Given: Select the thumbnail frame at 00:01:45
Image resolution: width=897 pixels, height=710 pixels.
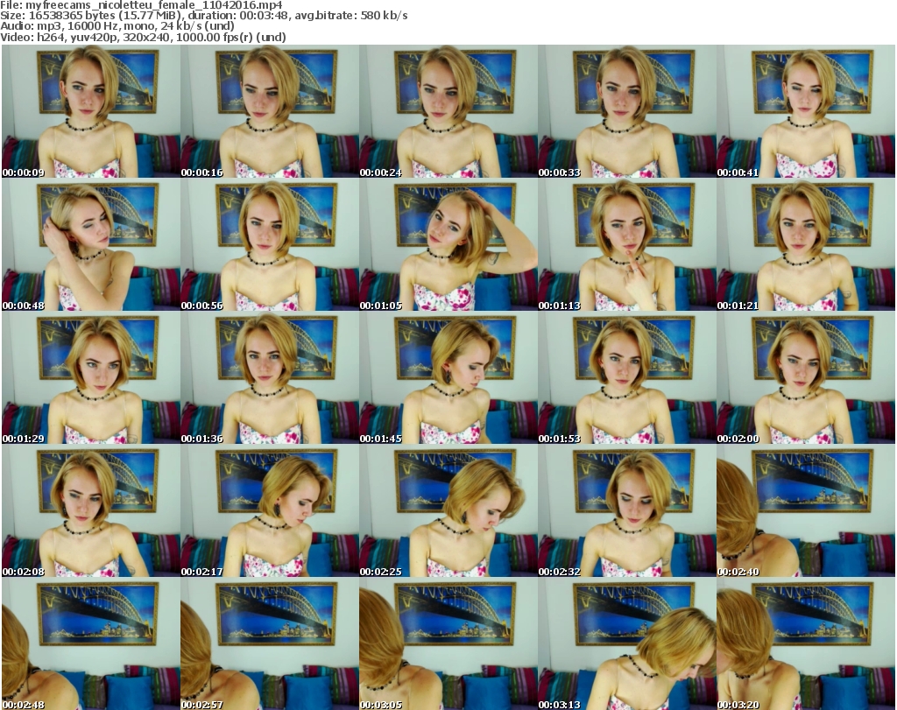Looking at the screenshot, I should (x=448, y=377).
